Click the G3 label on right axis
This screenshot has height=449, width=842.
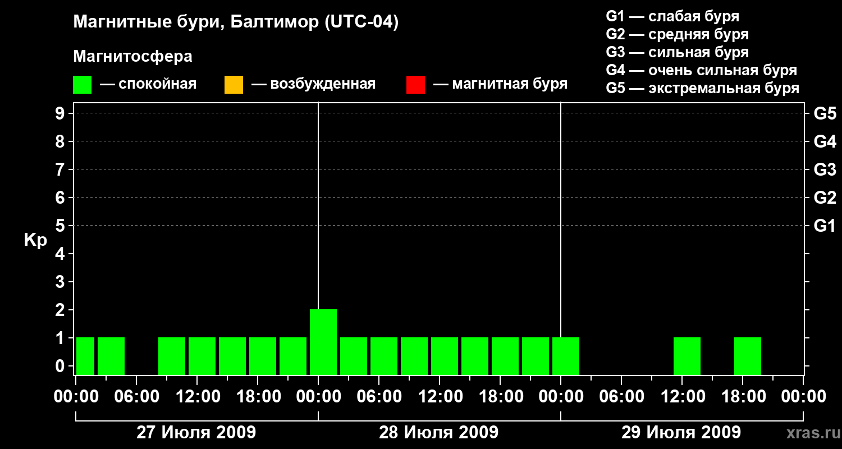click(x=825, y=169)
